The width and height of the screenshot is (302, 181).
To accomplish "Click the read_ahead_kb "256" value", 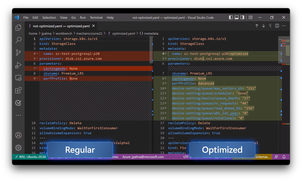I will point(249,108).
